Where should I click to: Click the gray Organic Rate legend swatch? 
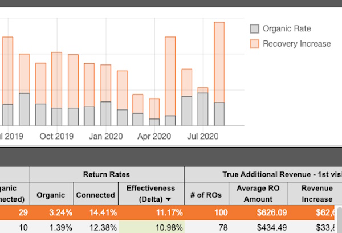coord(255,29)
